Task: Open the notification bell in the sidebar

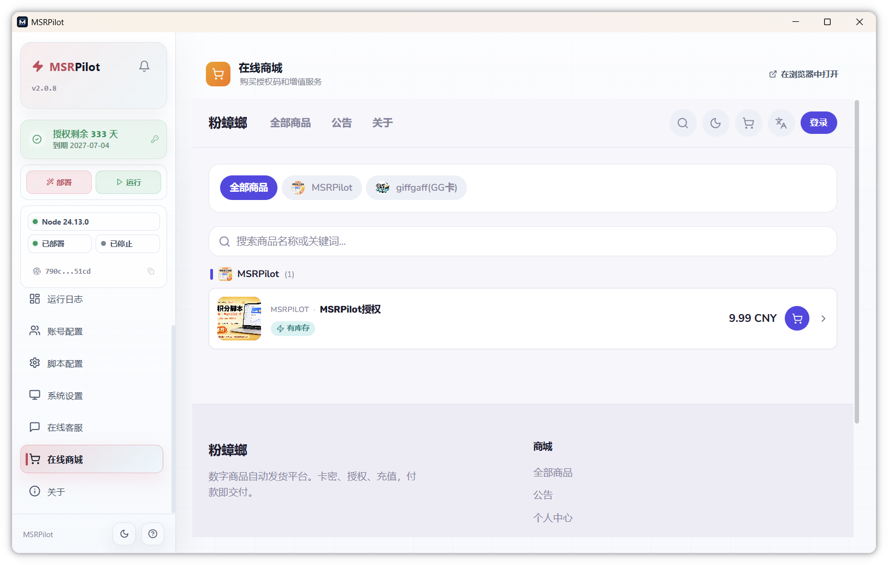Action: (144, 66)
